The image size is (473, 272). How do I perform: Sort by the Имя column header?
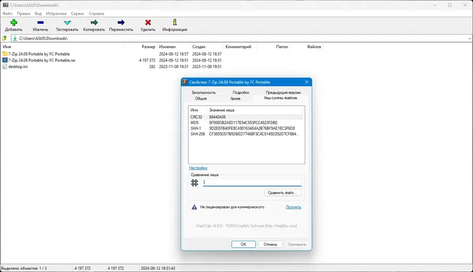click(x=62, y=47)
